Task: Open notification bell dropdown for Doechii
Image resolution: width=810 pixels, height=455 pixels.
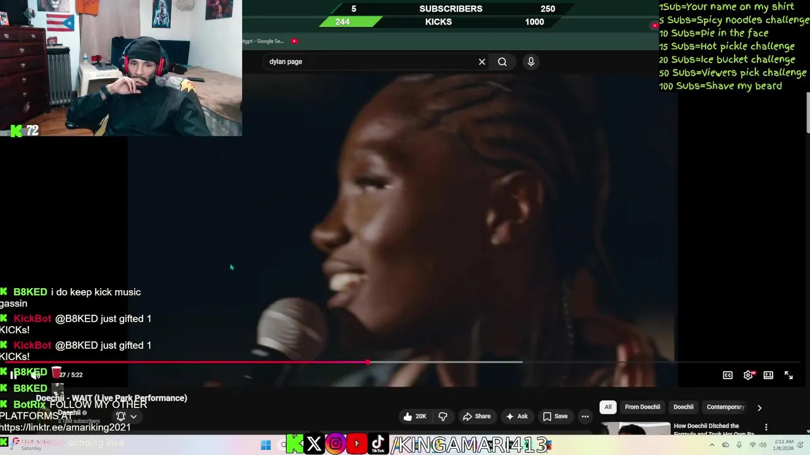Action: pyautogui.click(x=126, y=416)
